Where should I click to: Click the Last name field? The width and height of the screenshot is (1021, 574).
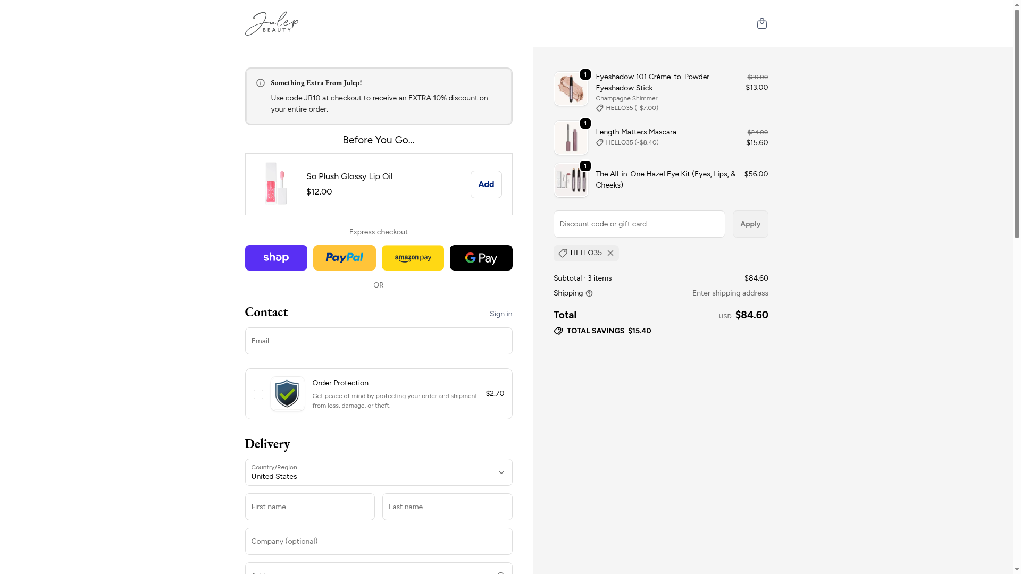(x=447, y=507)
